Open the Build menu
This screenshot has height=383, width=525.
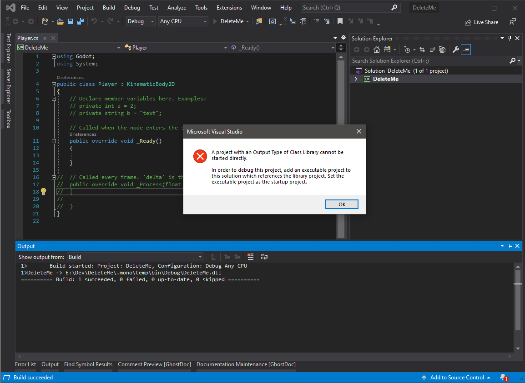(x=109, y=7)
